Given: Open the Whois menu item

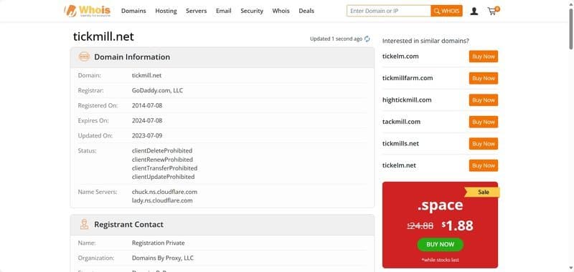Looking at the screenshot, I should [x=281, y=11].
